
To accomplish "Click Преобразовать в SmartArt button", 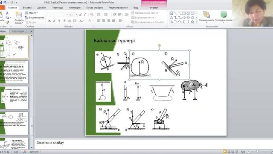I will click(x=148, y=22).
